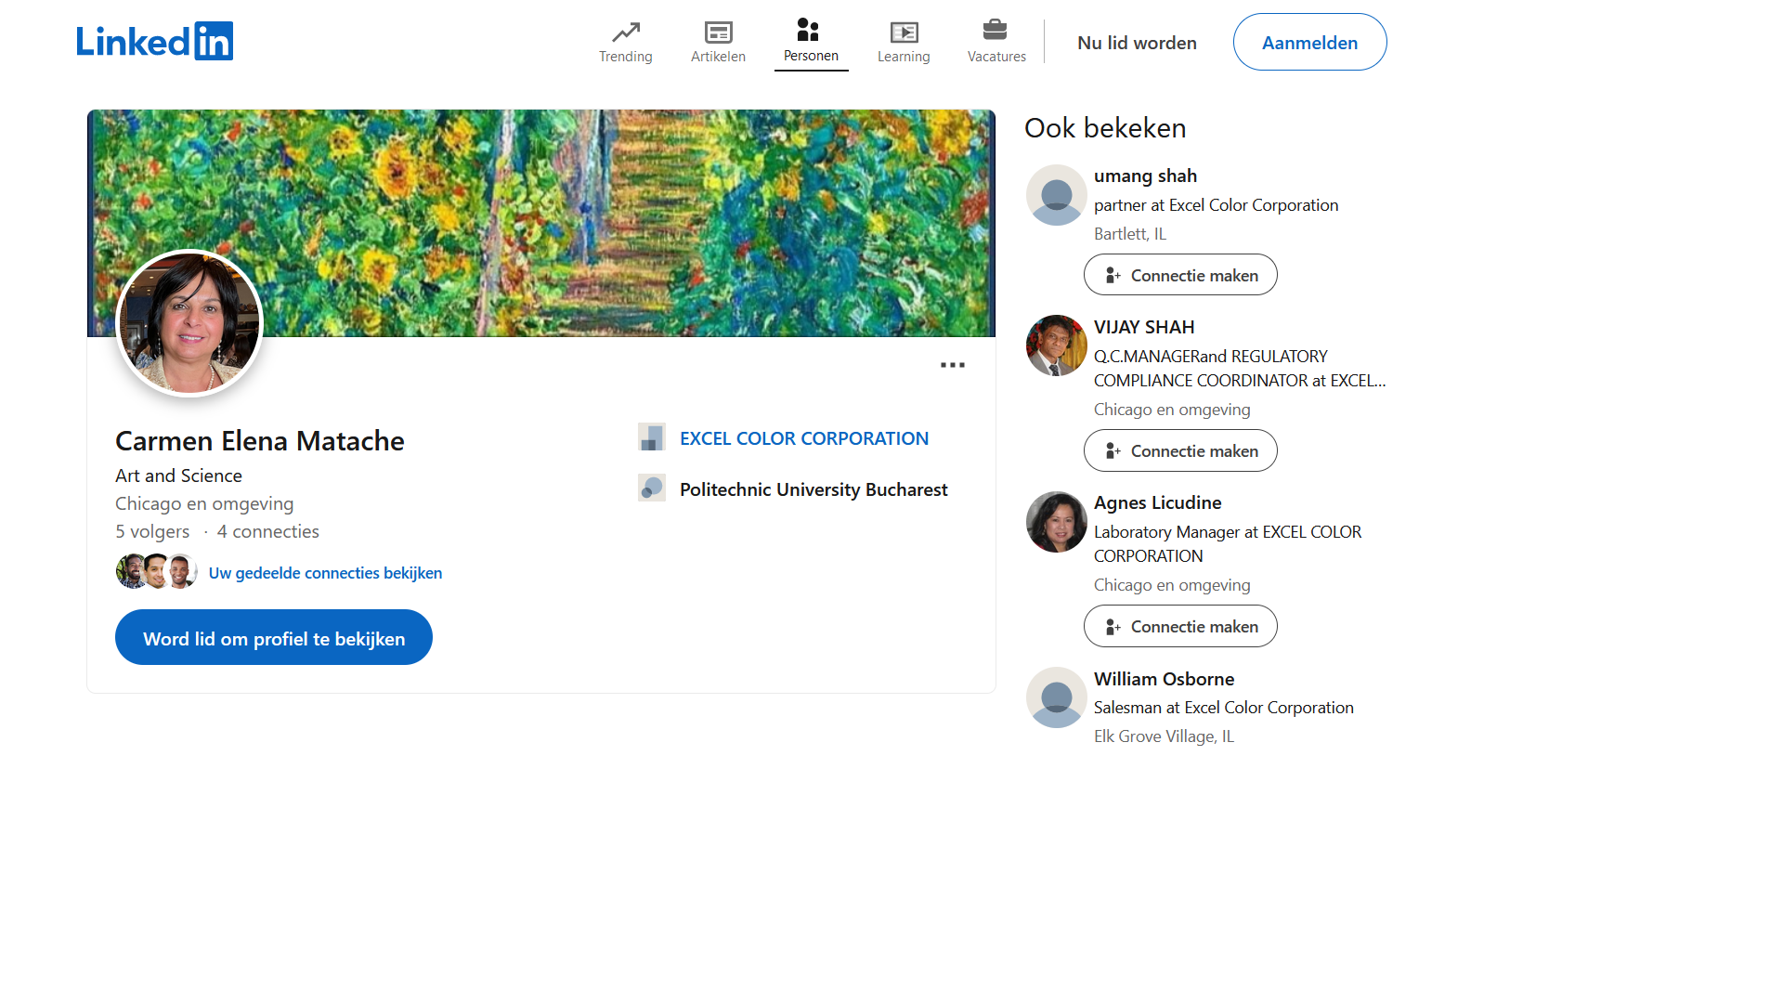This screenshot has height=1003, width=1783.
Task: Click Connectie maken for umang shah
Action: point(1180,275)
